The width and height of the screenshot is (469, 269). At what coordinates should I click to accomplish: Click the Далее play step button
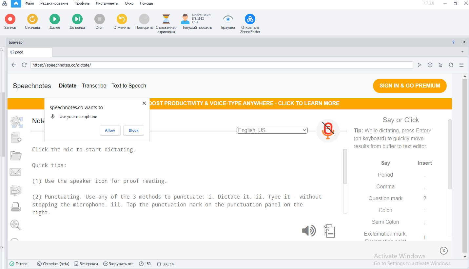55,19
